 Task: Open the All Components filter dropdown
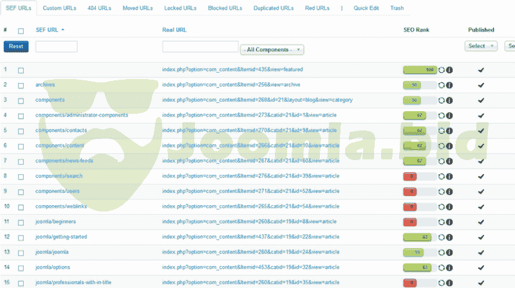[x=272, y=50]
